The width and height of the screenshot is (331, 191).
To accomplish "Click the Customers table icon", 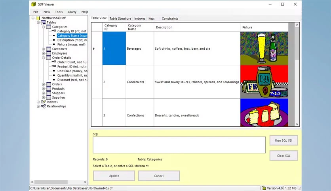I will [x=49, y=49].
